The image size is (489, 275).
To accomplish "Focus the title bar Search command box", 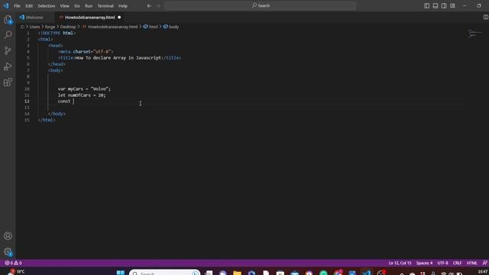I will pos(260,5).
